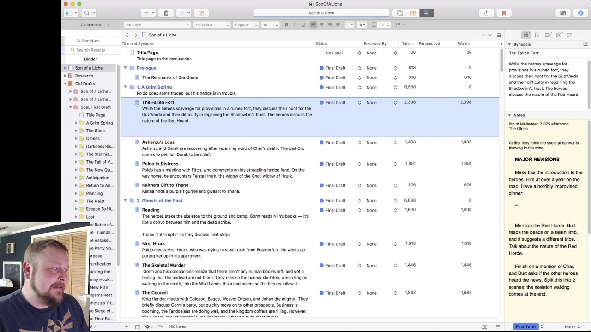Add a new collection with plus icon

[109, 25]
